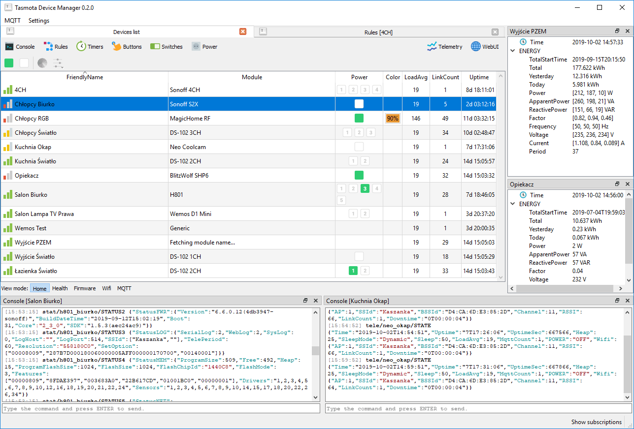Click the 90% color swatch for Chłopcy RGB
Viewport: 634px width, 429px height.
point(393,119)
